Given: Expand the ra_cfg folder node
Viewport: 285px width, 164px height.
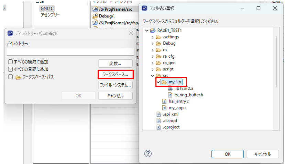Looking at the screenshot, I should coord(153,56).
